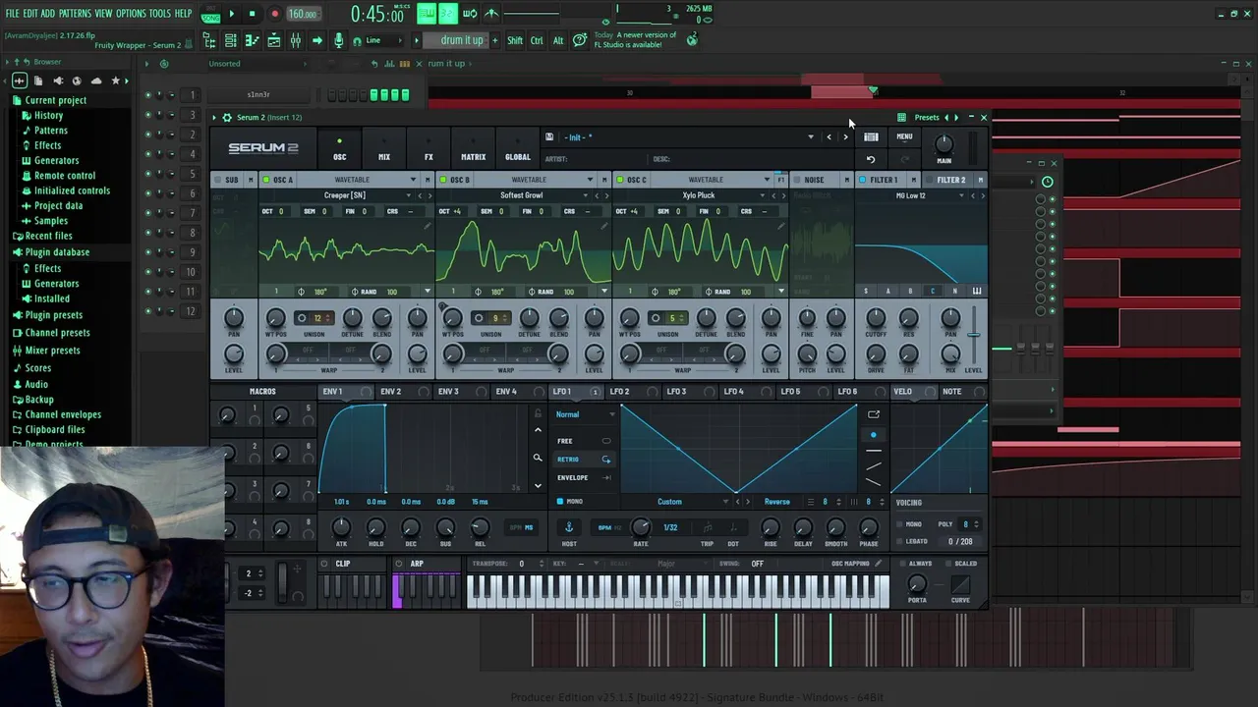Open the Serum MENU button

pyautogui.click(x=904, y=137)
